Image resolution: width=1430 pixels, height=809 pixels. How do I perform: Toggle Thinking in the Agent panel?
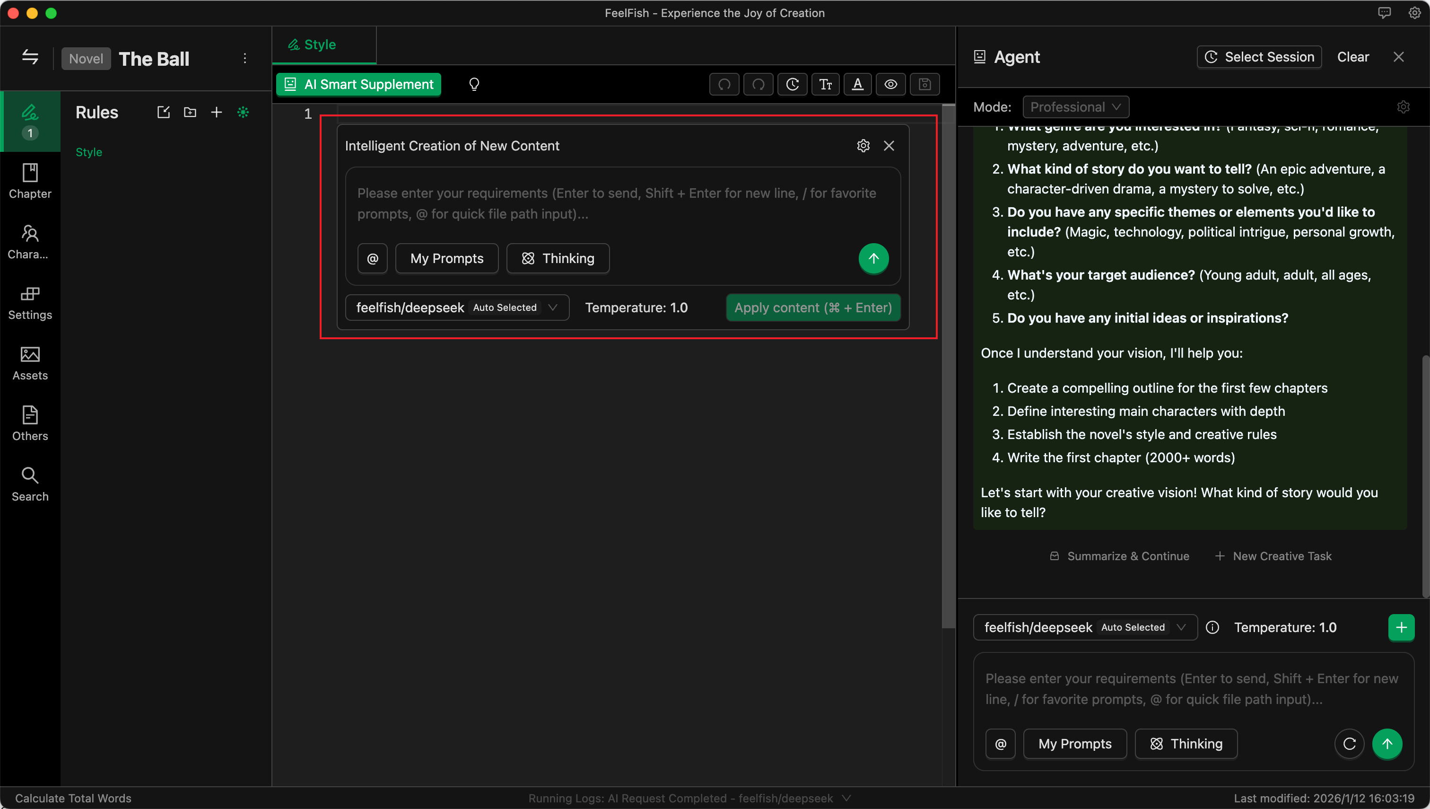(1186, 743)
